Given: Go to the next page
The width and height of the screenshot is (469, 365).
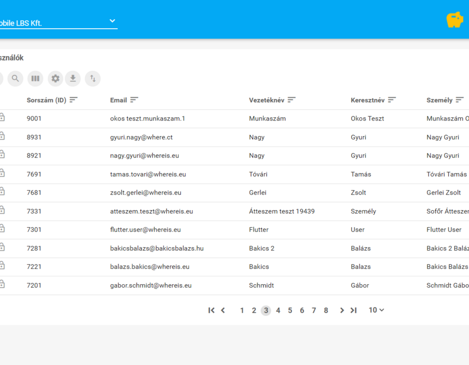Looking at the screenshot, I should point(342,311).
